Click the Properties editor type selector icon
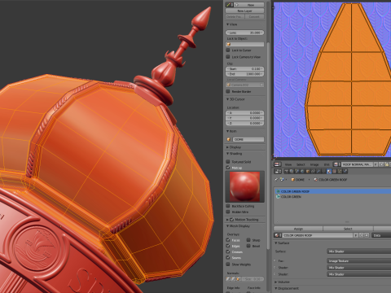Viewport: 391px width, 293px height. click(278, 171)
